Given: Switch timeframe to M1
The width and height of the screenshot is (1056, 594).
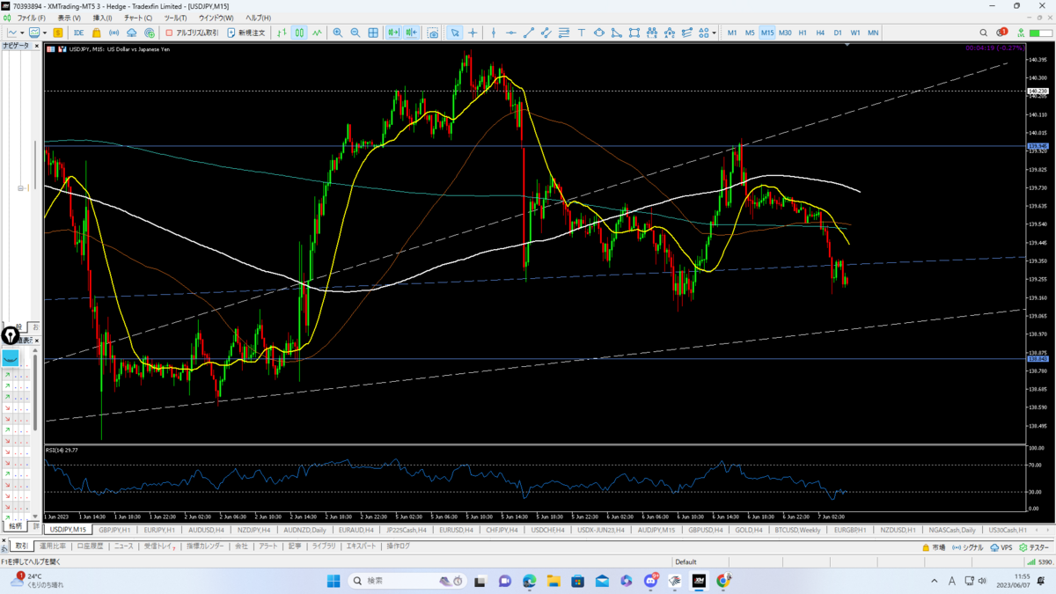Looking at the screenshot, I should (x=732, y=33).
